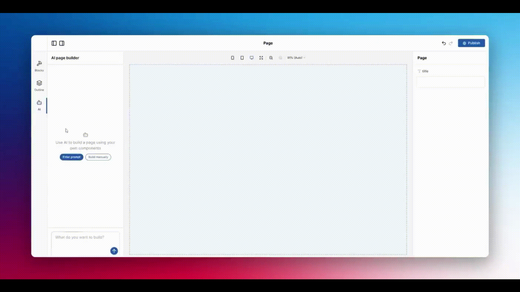Click the Enter prompt button
The height and width of the screenshot is (292, 520).
click(x=71, y=157)
